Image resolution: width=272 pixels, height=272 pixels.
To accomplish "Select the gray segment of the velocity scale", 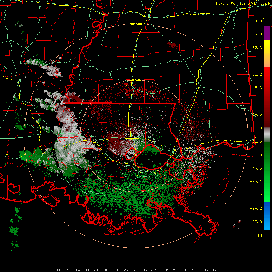I will [267, 134].
